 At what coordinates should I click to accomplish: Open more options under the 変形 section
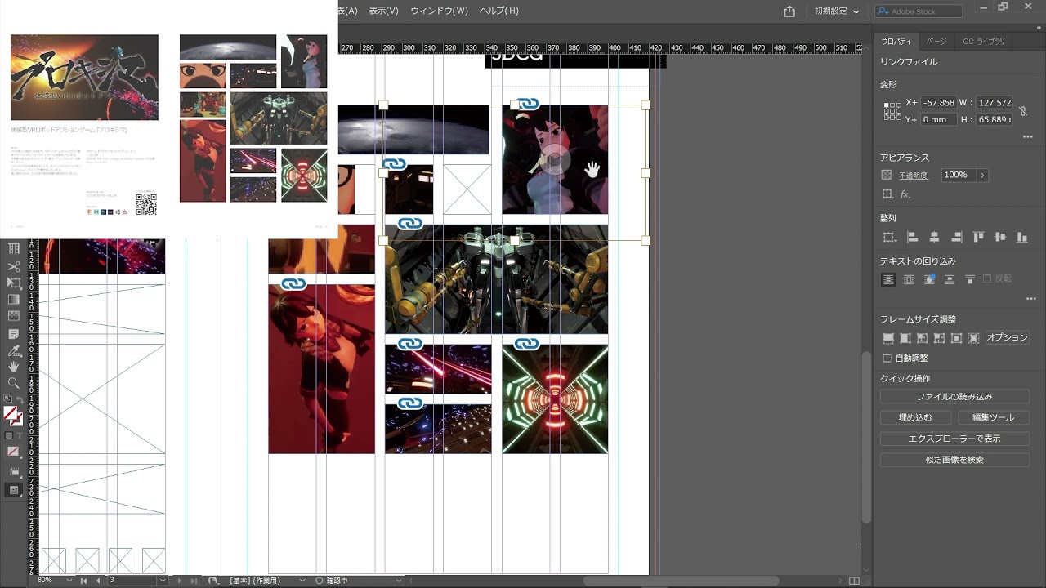point(1028,137)
